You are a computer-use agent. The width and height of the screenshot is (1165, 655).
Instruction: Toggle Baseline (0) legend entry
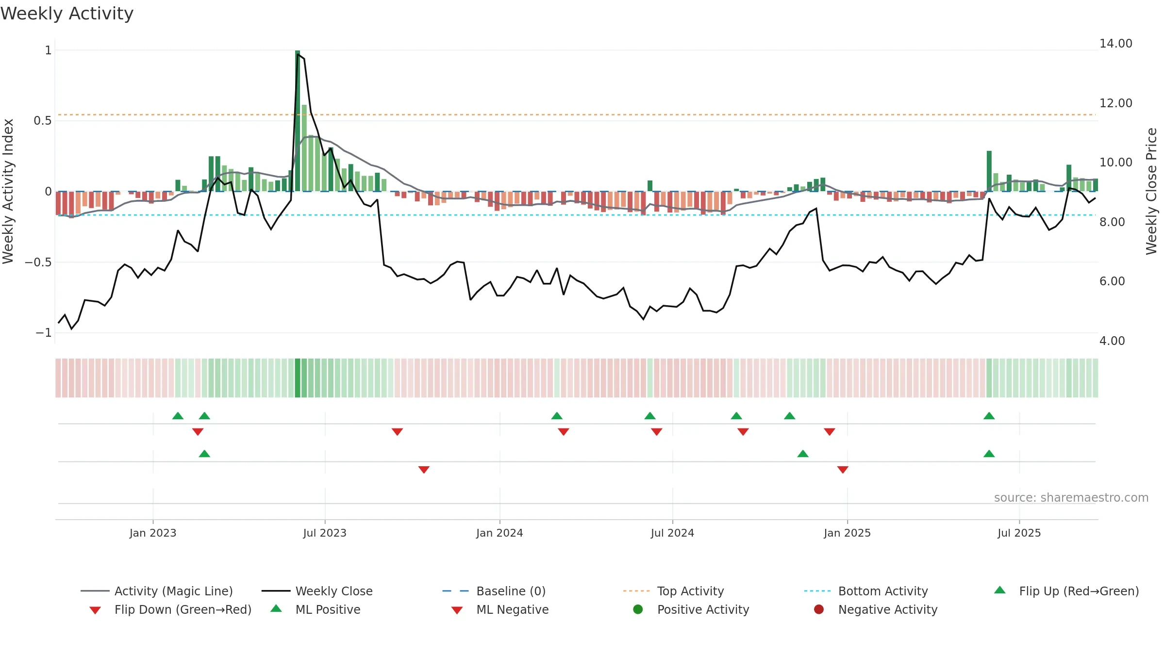494,591
